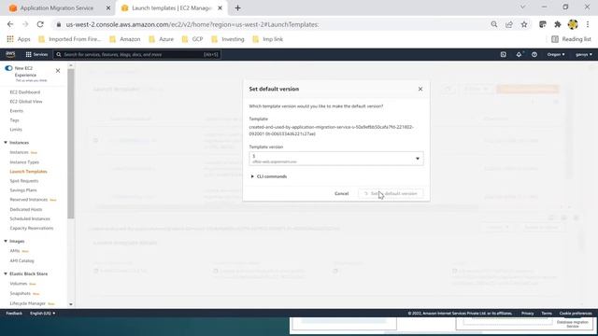Open Reserved Instances
Viewport: 598px width, 336px height.
[29, 200]
